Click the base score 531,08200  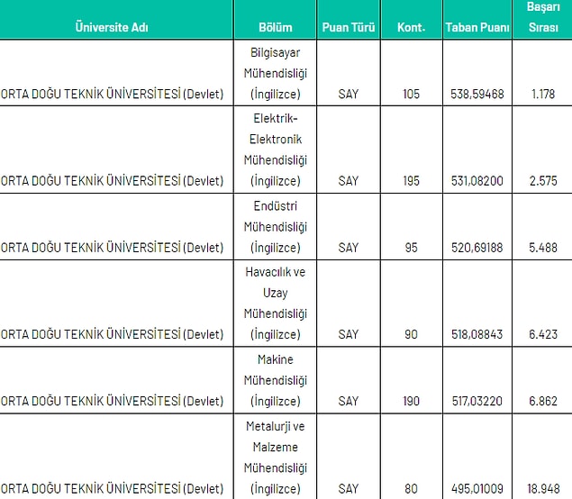pos(477,180)
